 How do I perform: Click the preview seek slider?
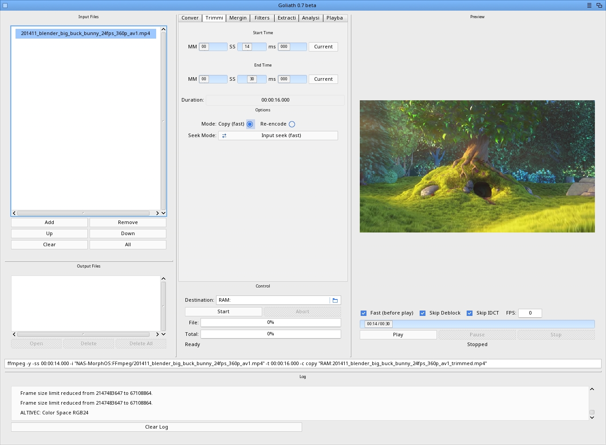click(477, 324)
